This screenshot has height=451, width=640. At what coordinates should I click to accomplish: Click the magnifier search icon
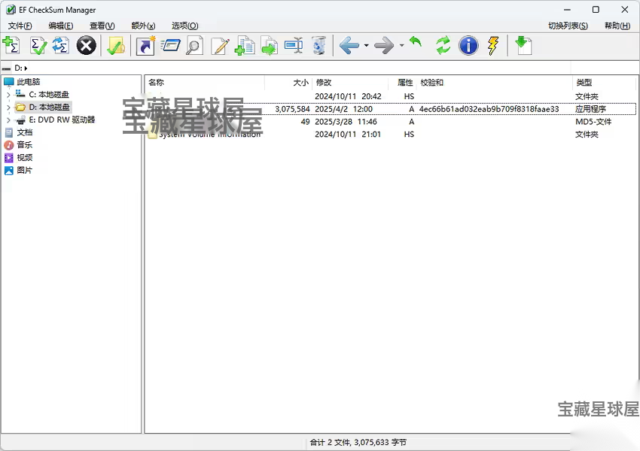[x=194, y=45]
